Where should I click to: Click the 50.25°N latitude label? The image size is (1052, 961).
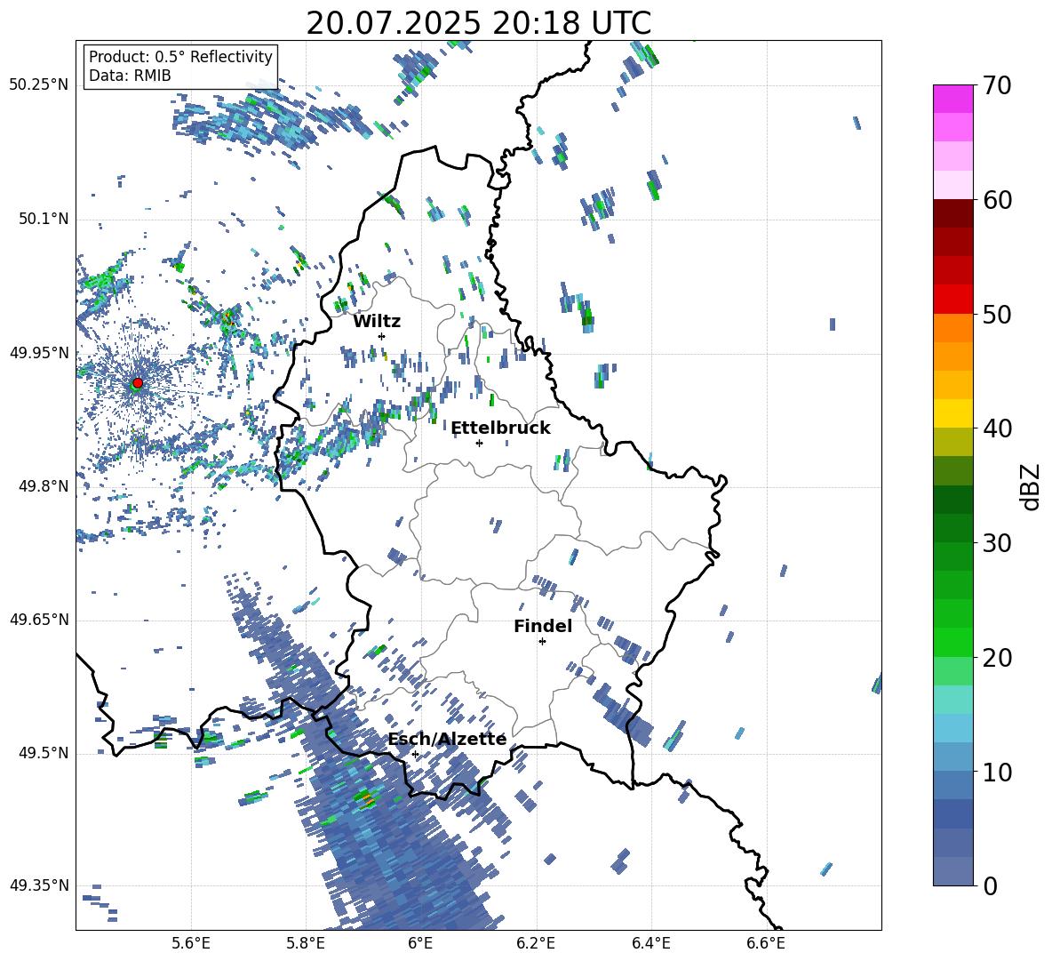tap(39, 85)
